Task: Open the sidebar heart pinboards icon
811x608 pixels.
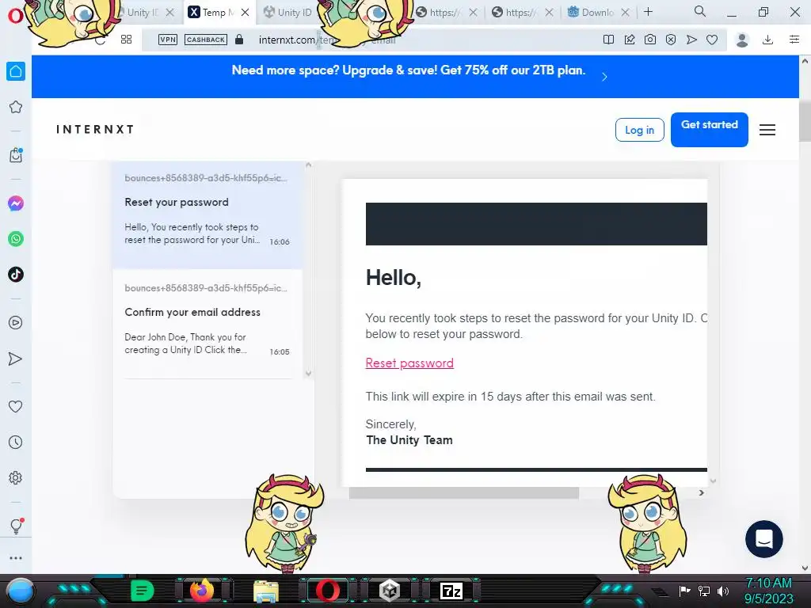Action: coord(16,406)
